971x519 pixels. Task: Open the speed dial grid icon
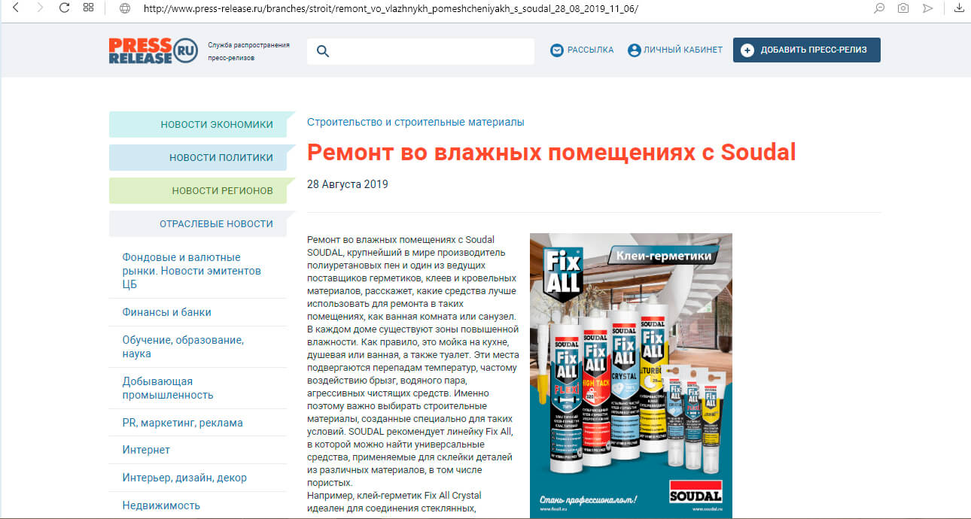click(x=88, y=8)
